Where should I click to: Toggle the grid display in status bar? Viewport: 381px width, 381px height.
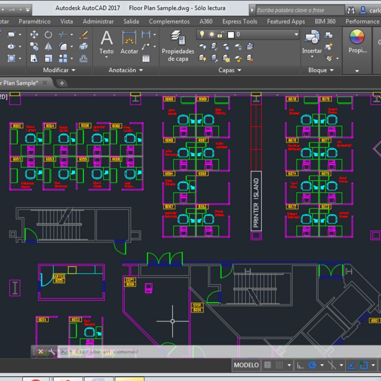click(268, 365)
